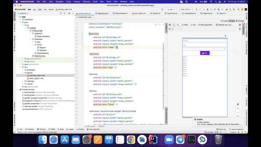Expand the manifests folder

click(x=20, y=20)
